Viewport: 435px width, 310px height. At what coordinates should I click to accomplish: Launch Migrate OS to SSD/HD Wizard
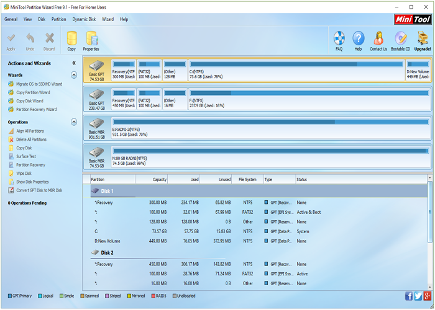(39, 84)
